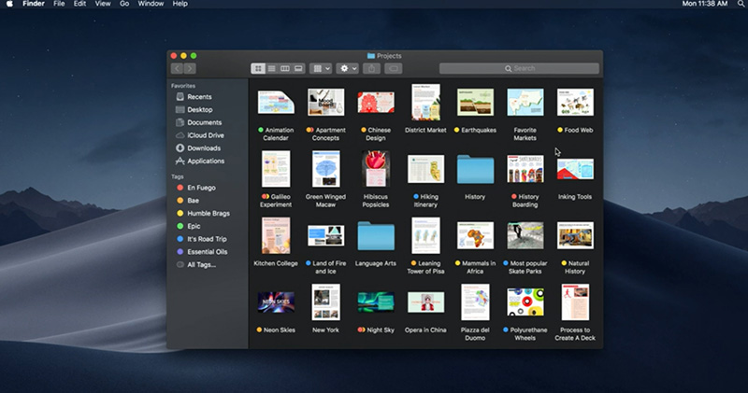The width and height of the screenshot is (748, 393).
Task: Switch to icon view in toolbar
Action: 258,69
